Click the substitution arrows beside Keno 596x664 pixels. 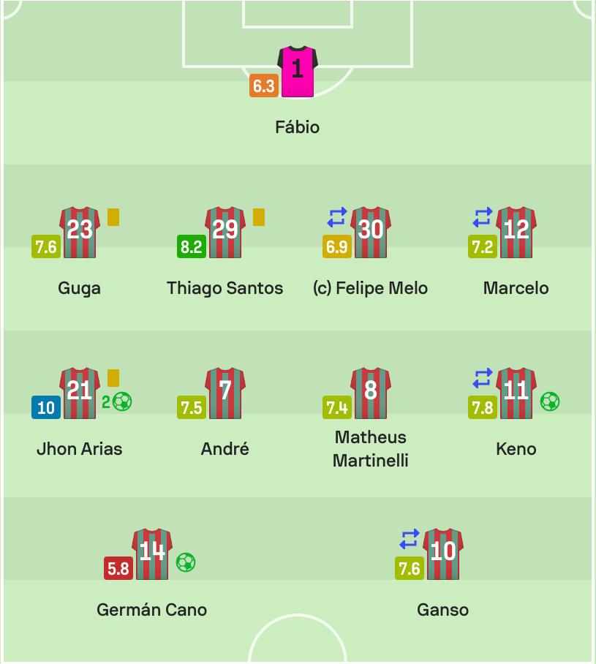pyautogui.click(x=483, y=378)
